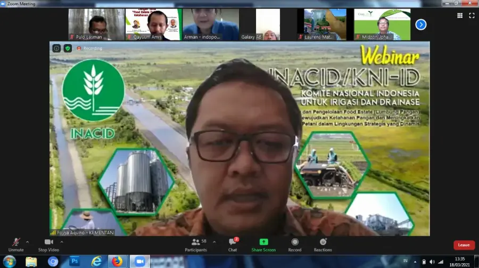Open Windows Start menu

[9, 262]
